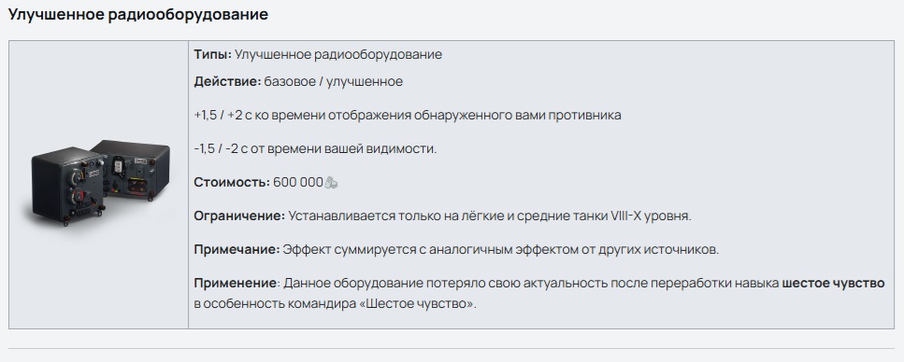This screenshot has height=362, width=904.
Task: Click the text 'базовое / улучшенное'
Action: tap(333, 82)
